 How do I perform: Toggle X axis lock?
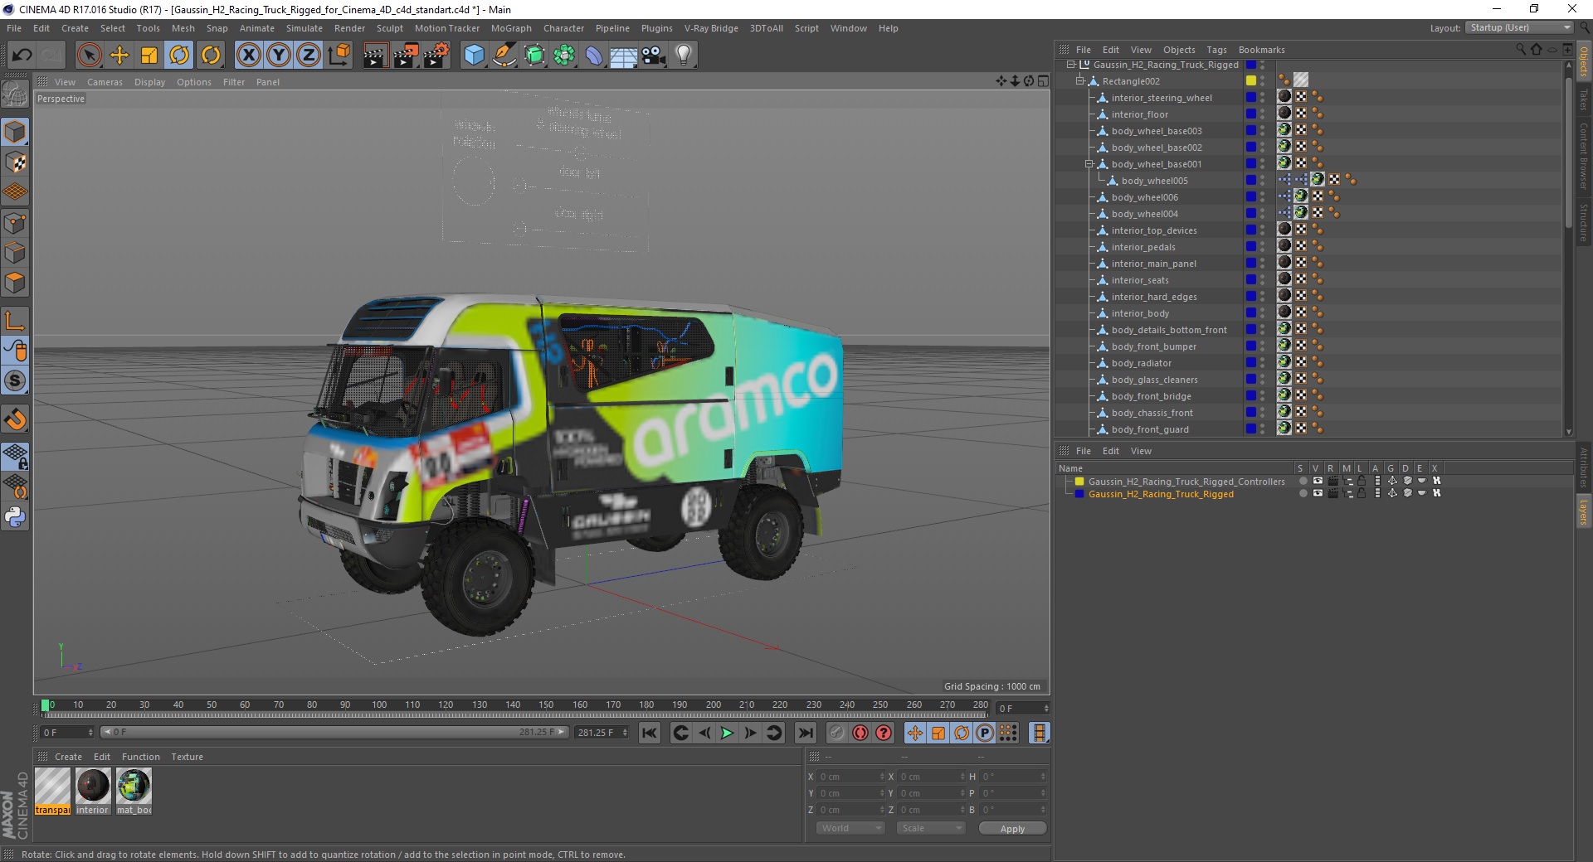click(x=248, y=56)
